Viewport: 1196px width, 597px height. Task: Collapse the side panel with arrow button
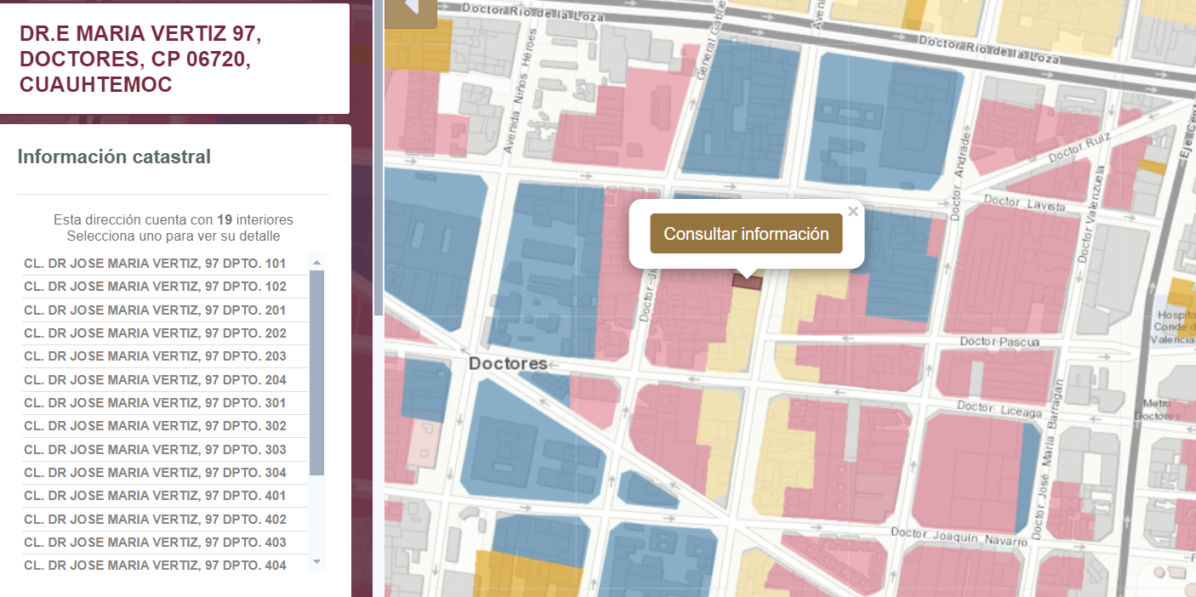coord(411,10)
